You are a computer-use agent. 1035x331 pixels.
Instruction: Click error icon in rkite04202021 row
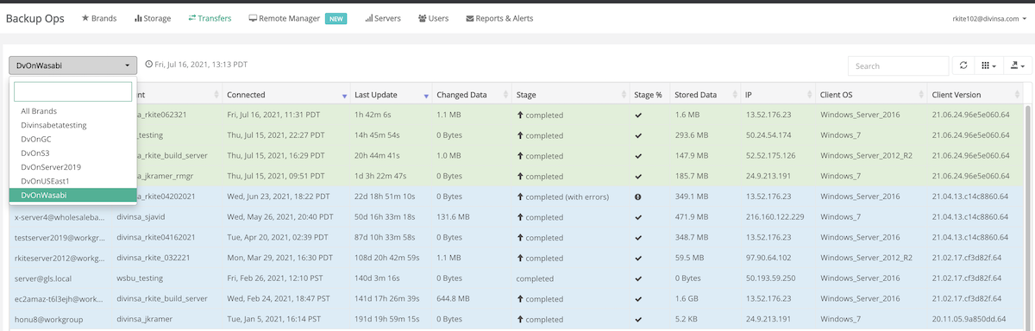click(x=638, y=197)
